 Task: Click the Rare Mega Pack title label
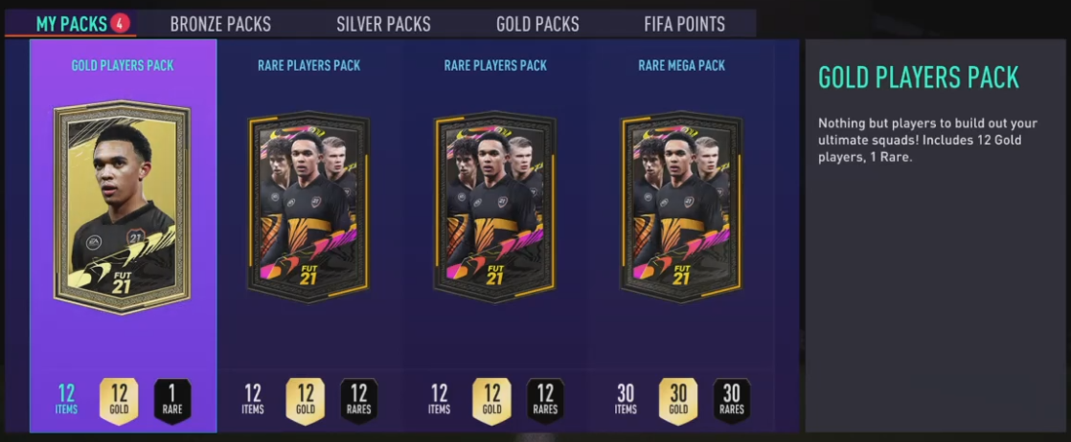682,65
